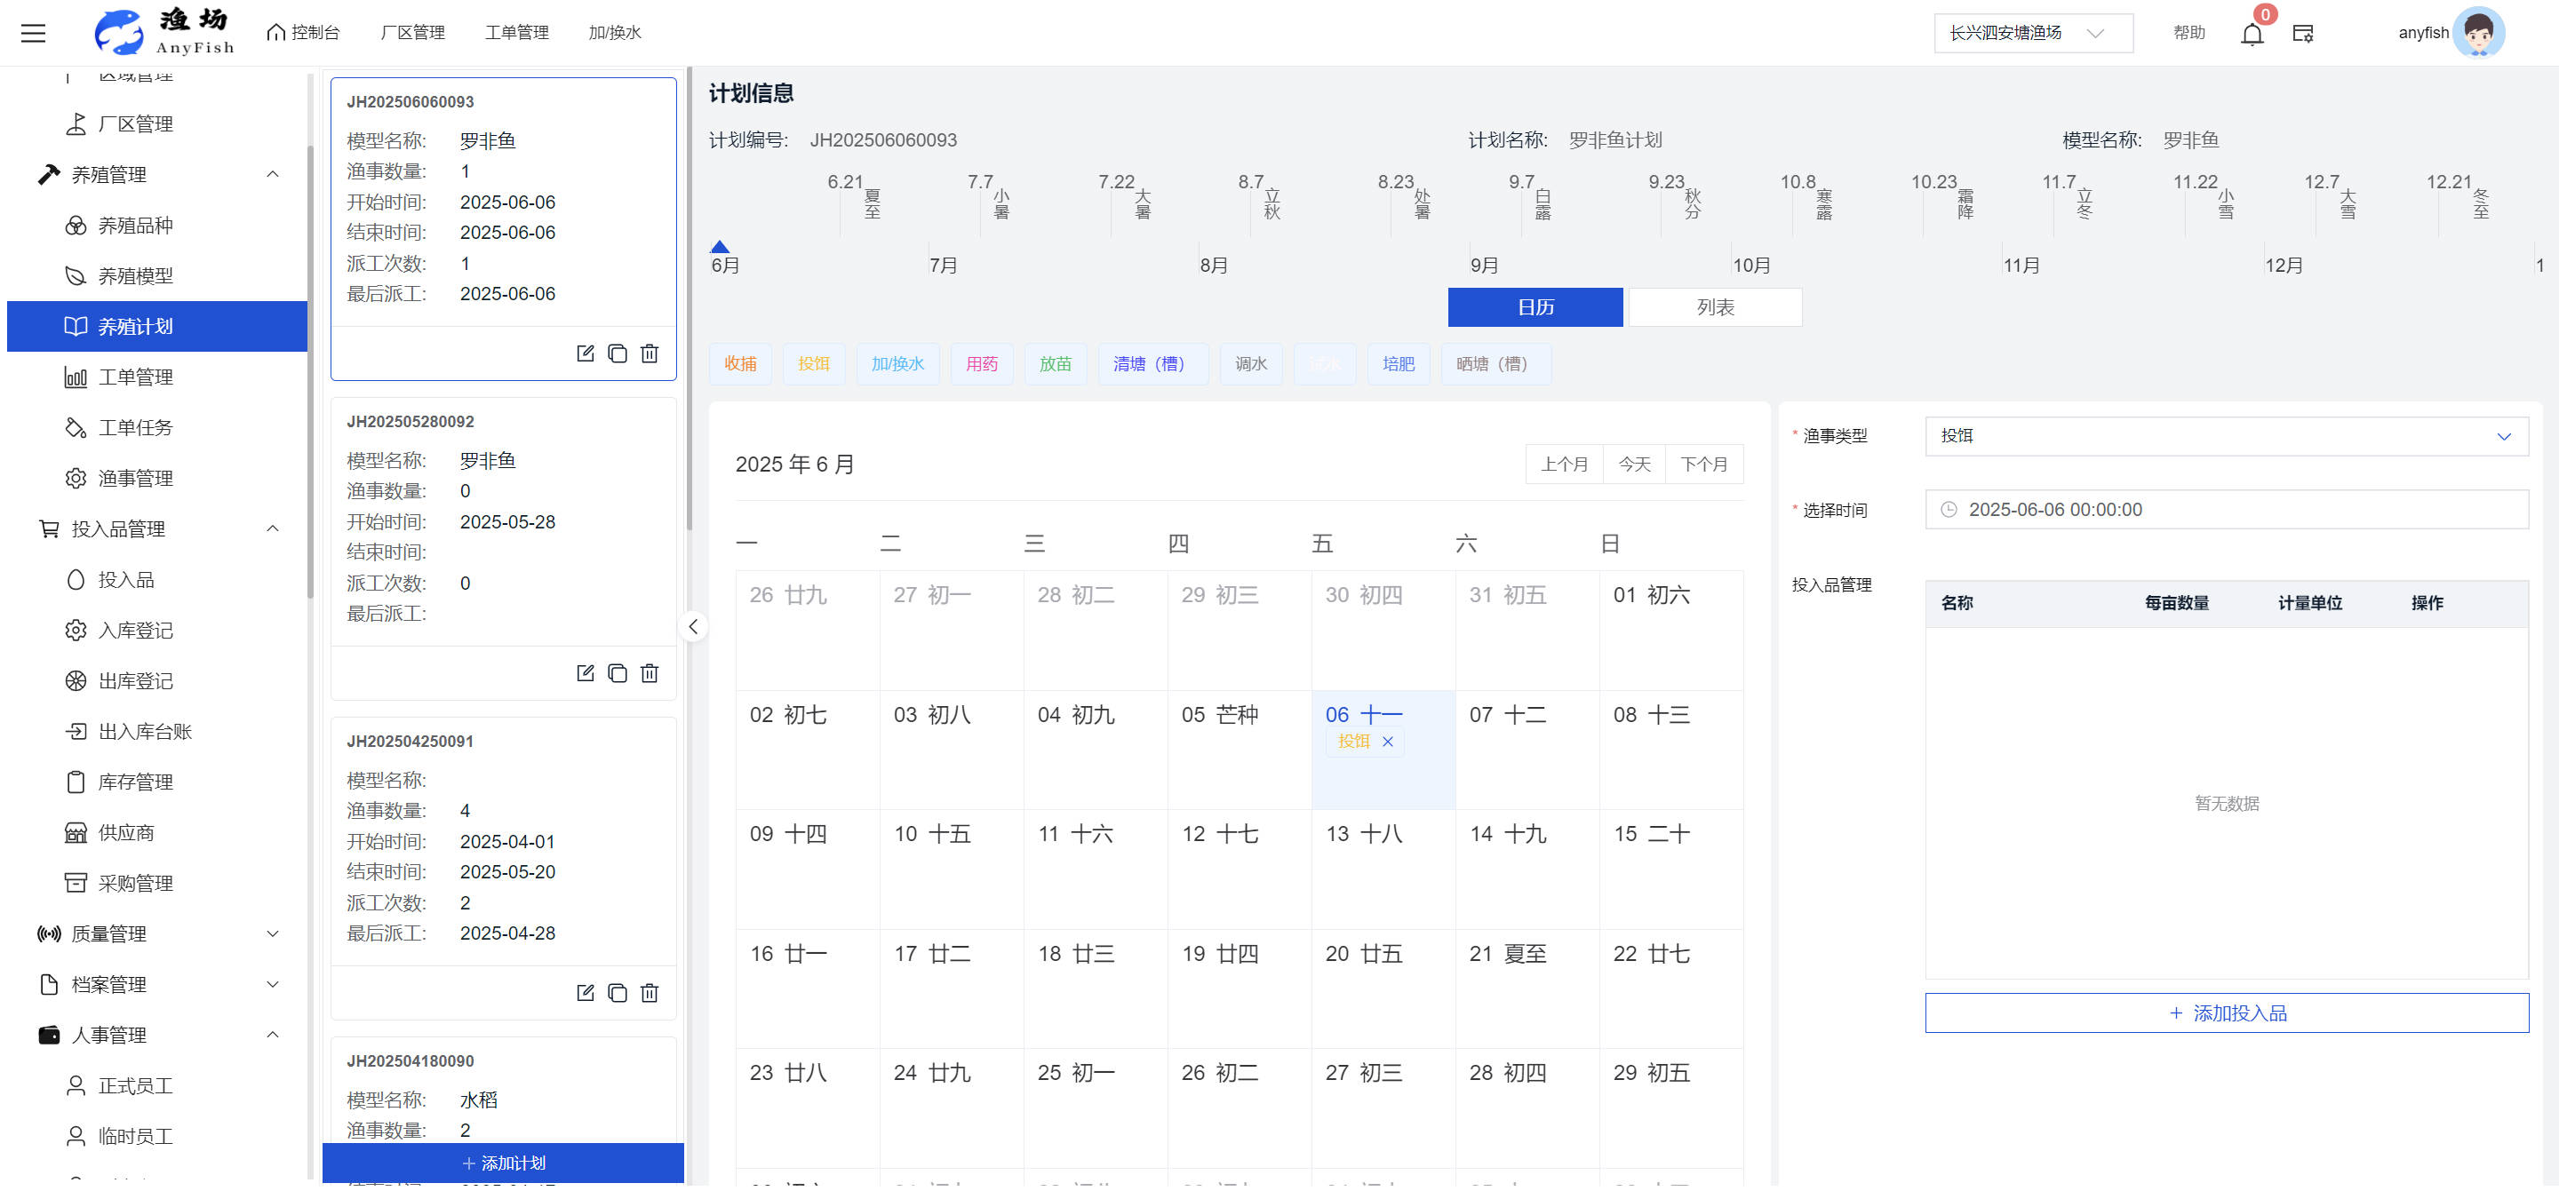Toggle the 收捕 activity tag
Viewport: 2559px width, 1199px height.
[740, 363]
